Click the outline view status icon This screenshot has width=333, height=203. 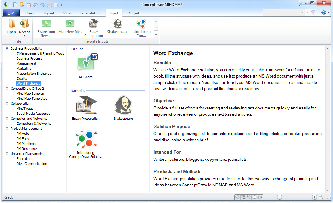[x=243, y=197]
